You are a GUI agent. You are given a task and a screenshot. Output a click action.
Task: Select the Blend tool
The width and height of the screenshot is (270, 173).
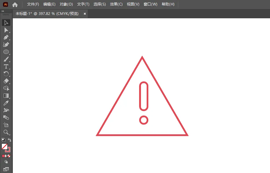[6, 118]
